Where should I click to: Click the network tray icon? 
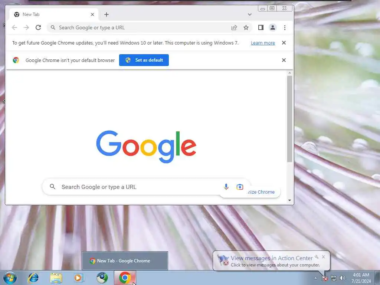coord(334,278)
